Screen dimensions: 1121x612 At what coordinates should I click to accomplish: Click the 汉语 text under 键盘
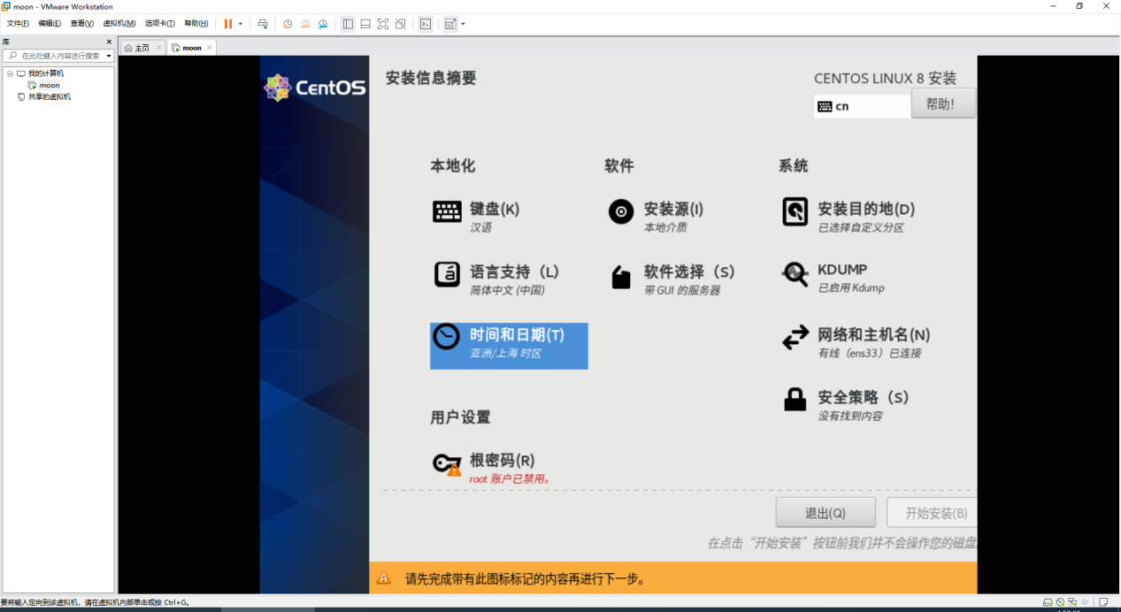point(480,227)
